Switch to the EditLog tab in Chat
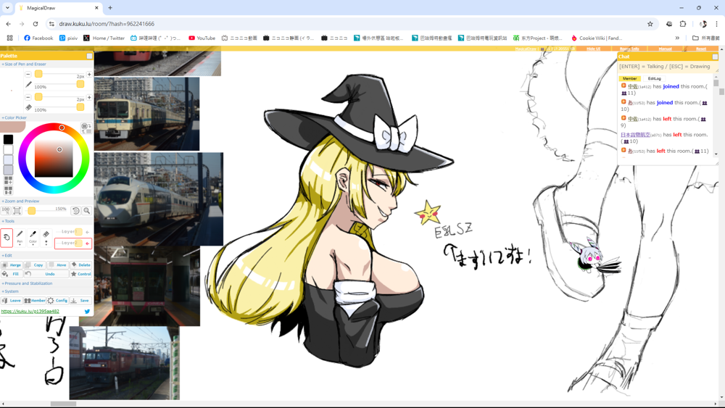The image size is (725, 408). [654, 78]
